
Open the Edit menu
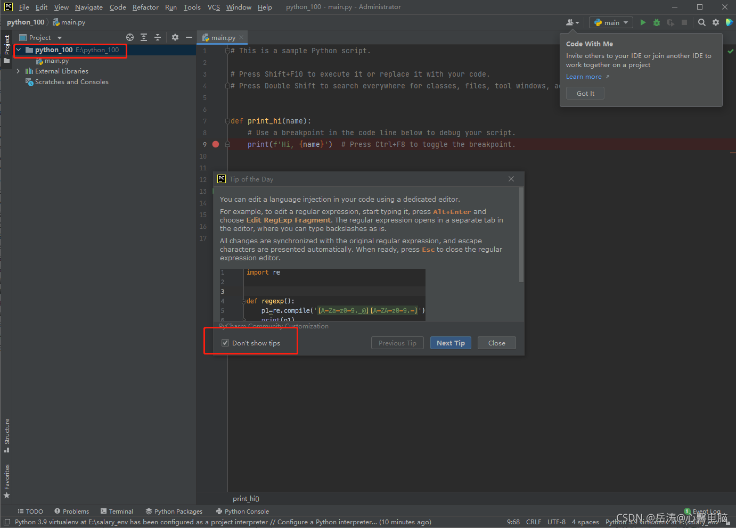[x=42, y=7]
